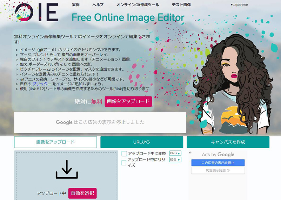Image resolution: width=281 pixels, height=200 pixels.
Task: Open the Japanese language selector
Action: [239, 5]
